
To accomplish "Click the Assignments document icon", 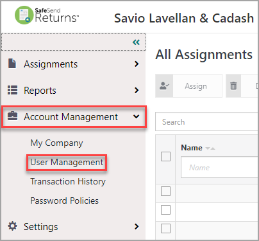I will click(12, 64).
